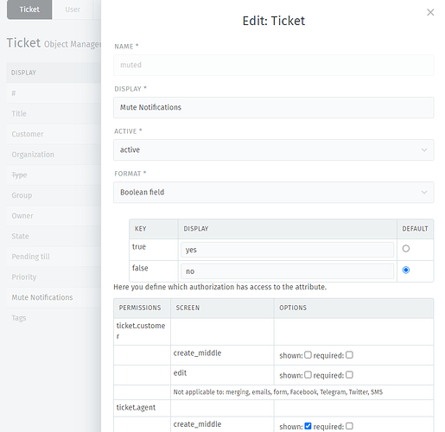Open the Active dropdown chevron
This screenshot has width=445, height=432.
click(424, 149)
